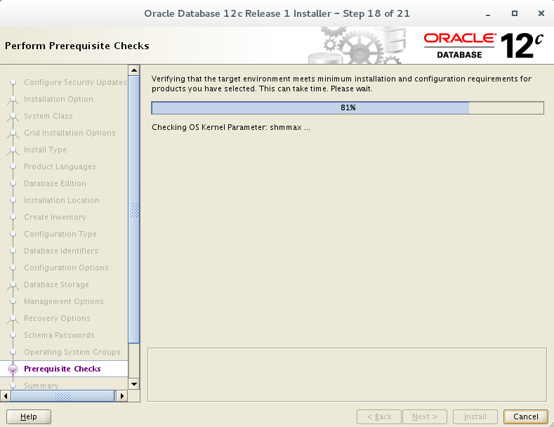
Task: Click the 81% progress bar
Action: (x=348, y=108)
